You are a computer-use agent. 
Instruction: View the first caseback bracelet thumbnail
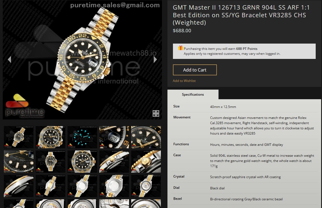pyautogui.click(x=82, y=186)
